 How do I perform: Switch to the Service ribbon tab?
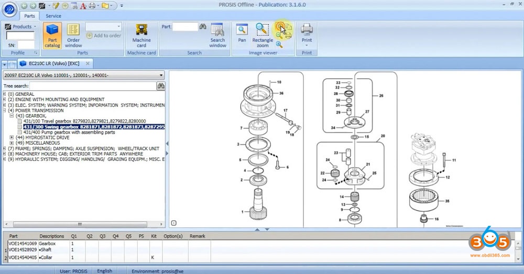pyautogui.click(x=53, y=16)
